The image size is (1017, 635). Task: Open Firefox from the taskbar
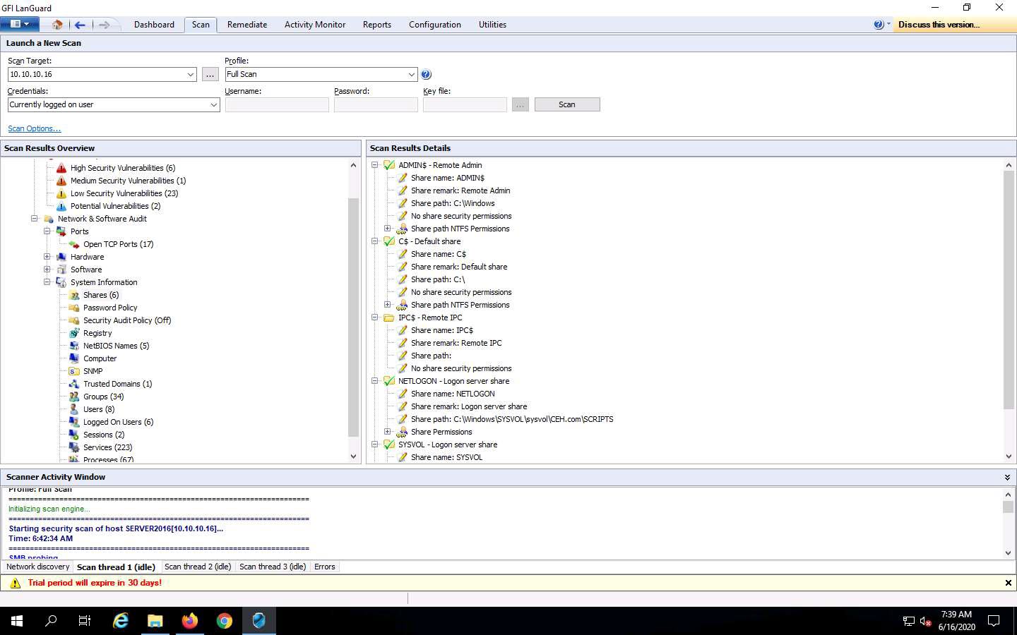click(x=190, y=621)
